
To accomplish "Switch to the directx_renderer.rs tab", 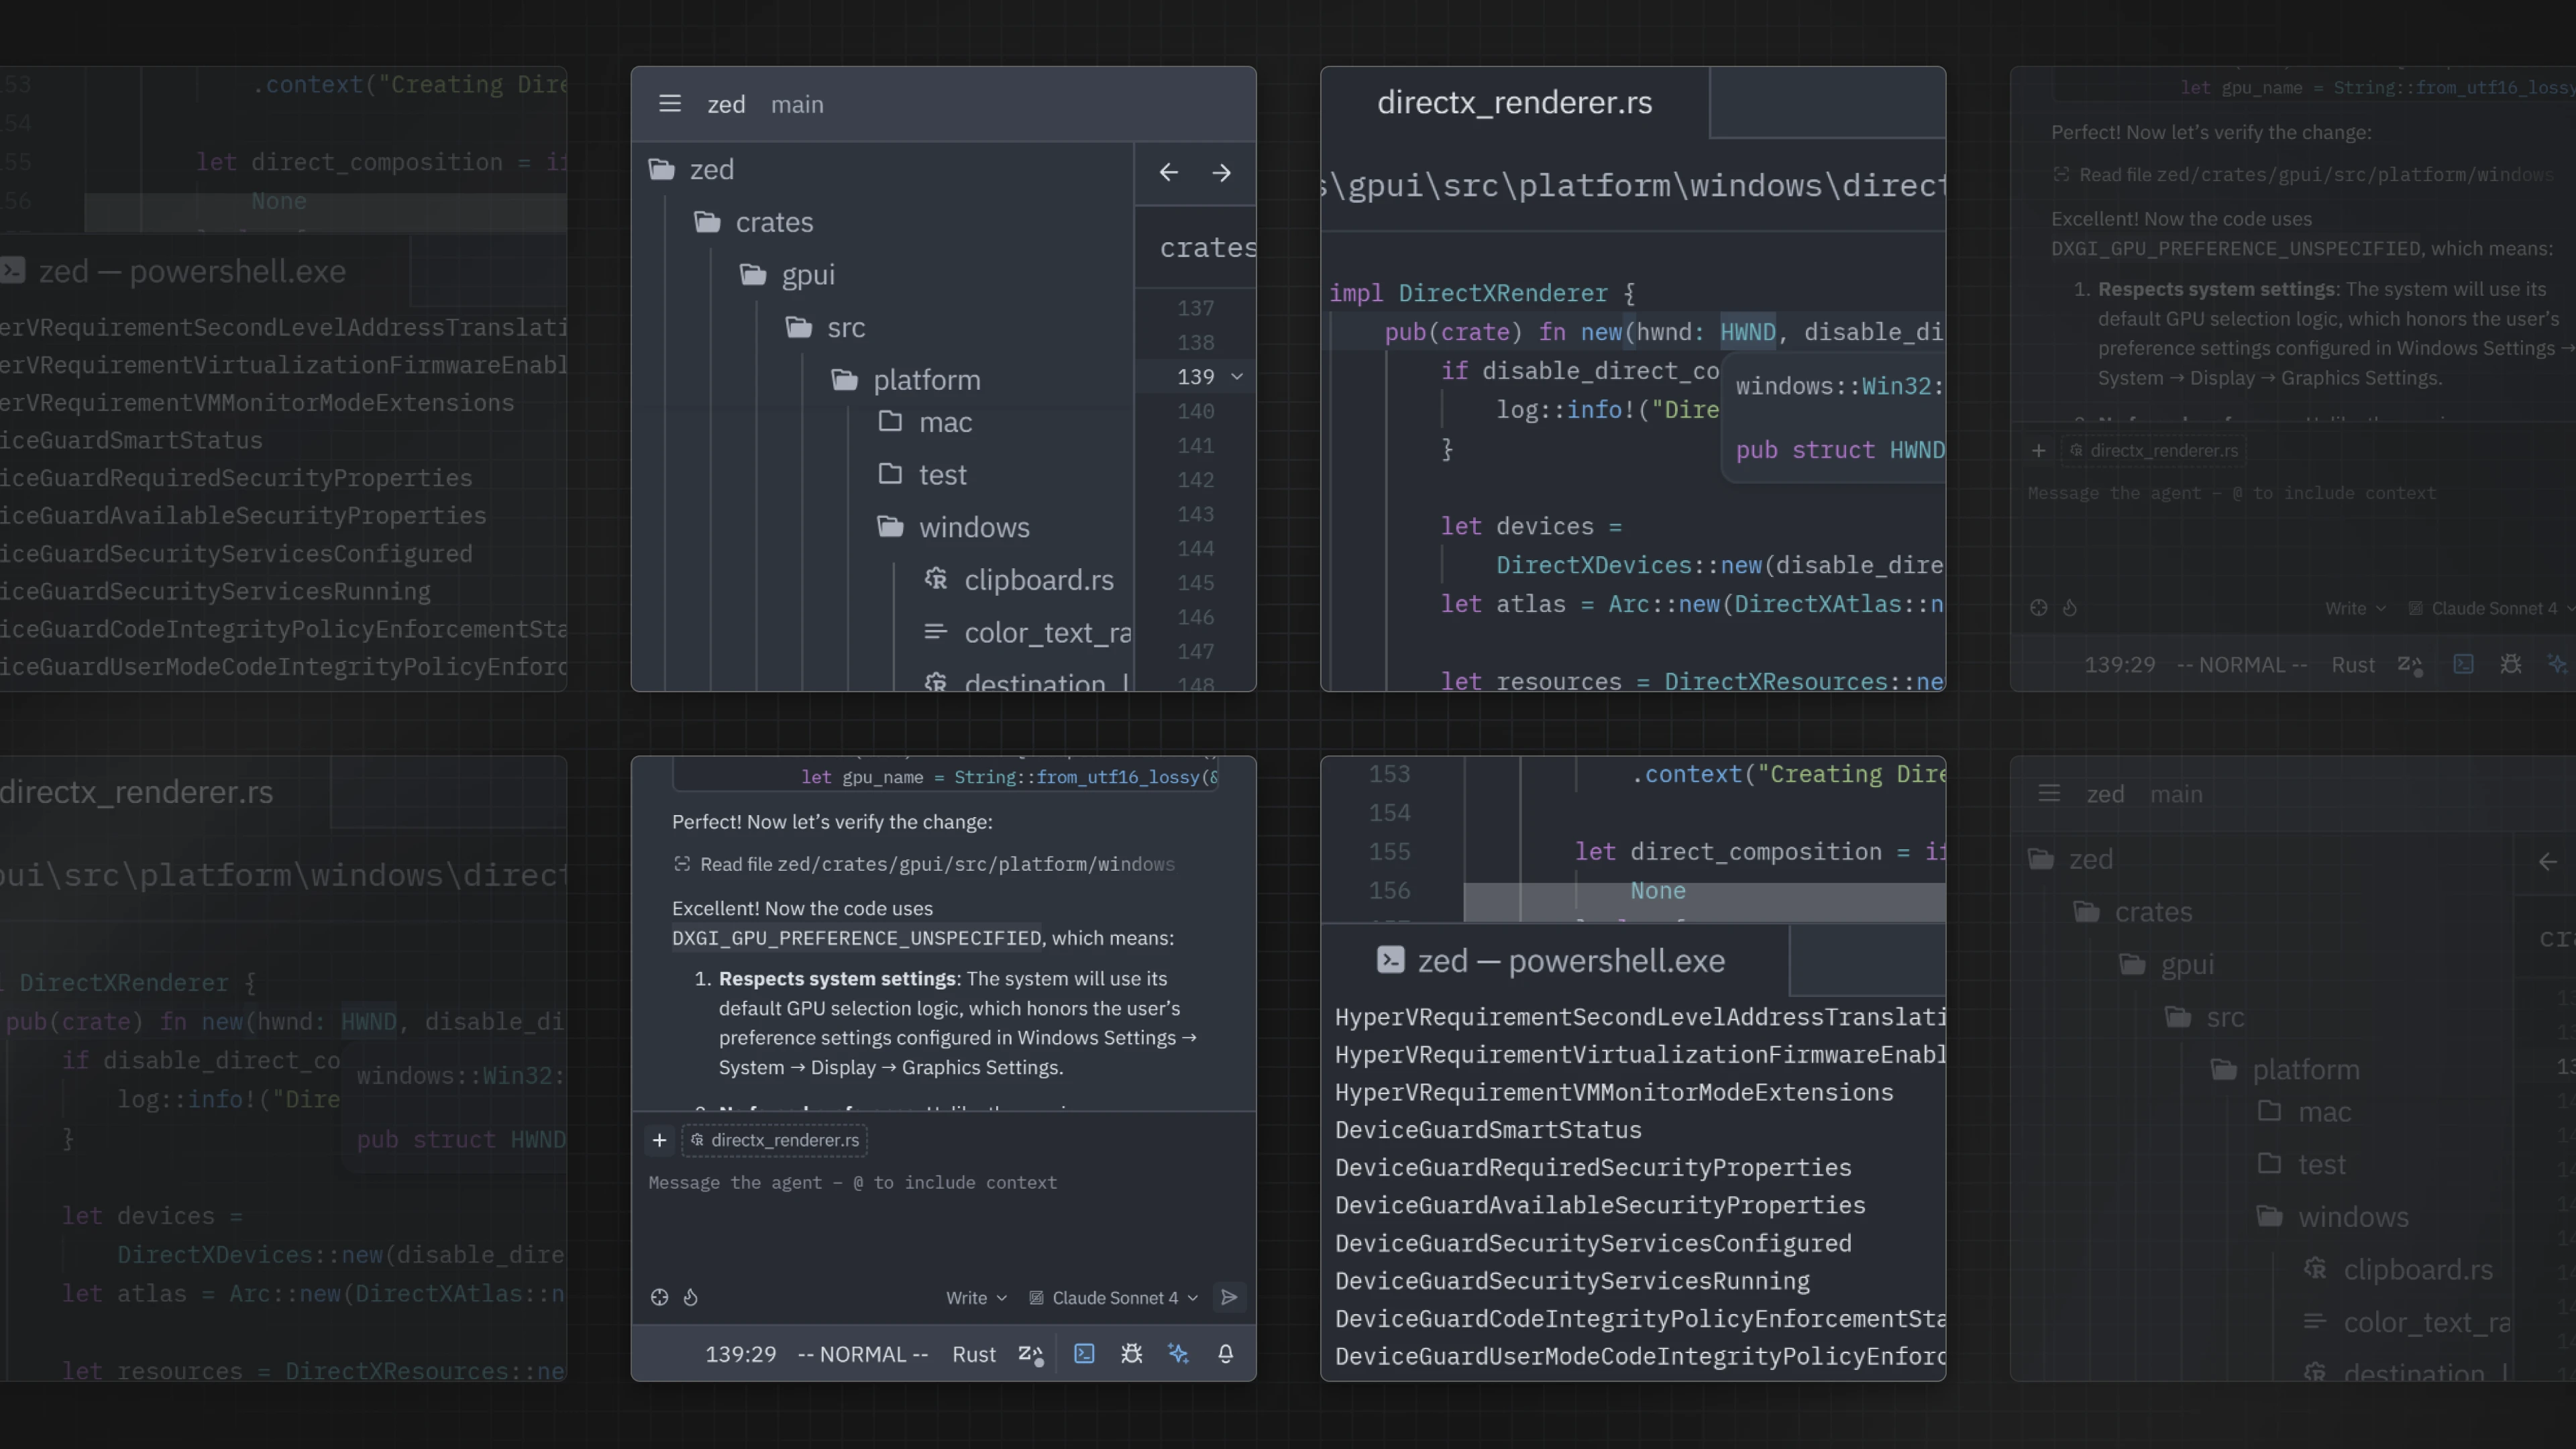I will 1514,102.
